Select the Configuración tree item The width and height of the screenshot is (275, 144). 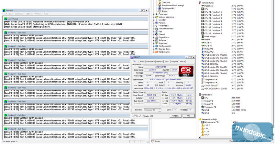click(165, 46)
